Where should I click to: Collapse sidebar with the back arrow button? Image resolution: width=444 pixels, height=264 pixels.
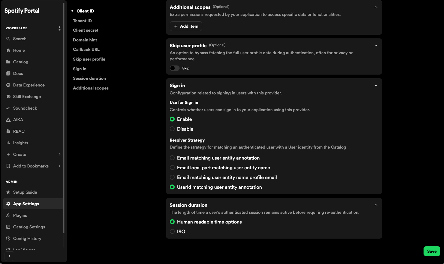point(9,256)
